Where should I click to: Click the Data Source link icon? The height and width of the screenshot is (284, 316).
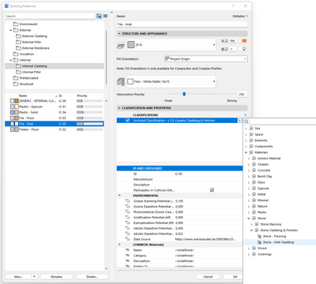pos(128,239)
